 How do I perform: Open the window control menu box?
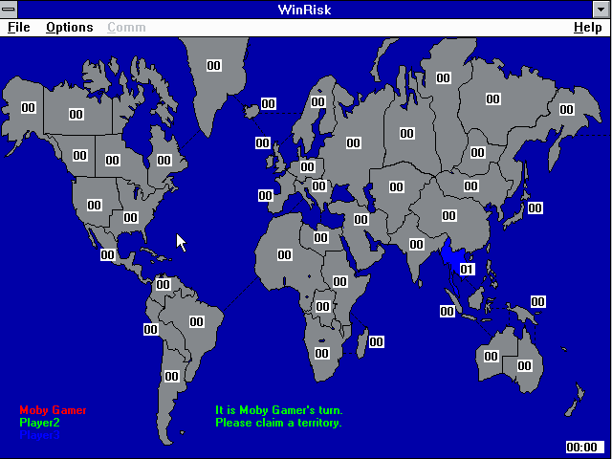[x=9, y=9]
